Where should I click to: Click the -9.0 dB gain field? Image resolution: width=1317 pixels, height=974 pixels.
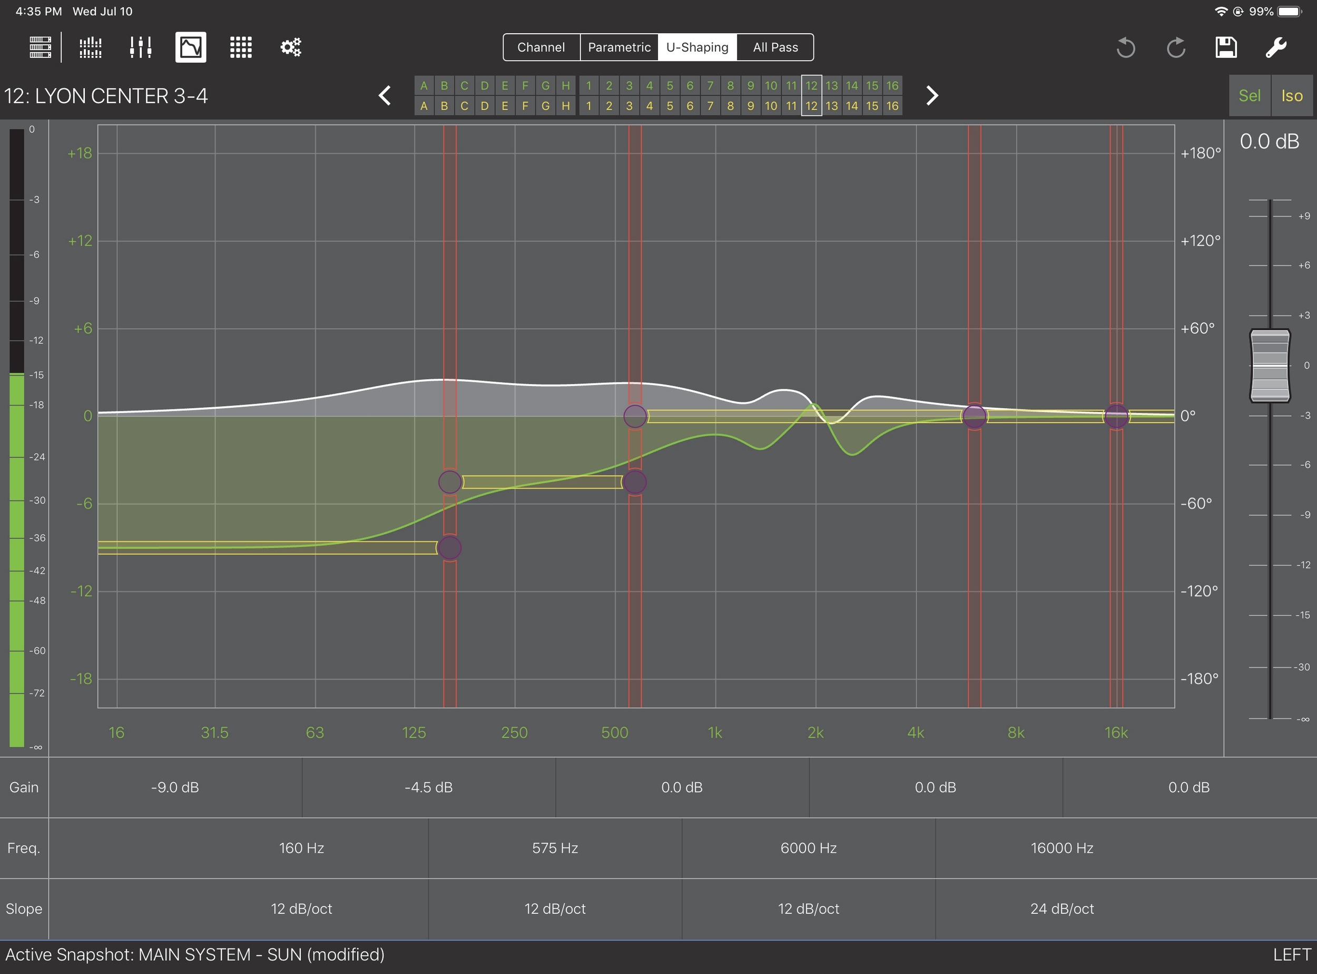[175, 787]
